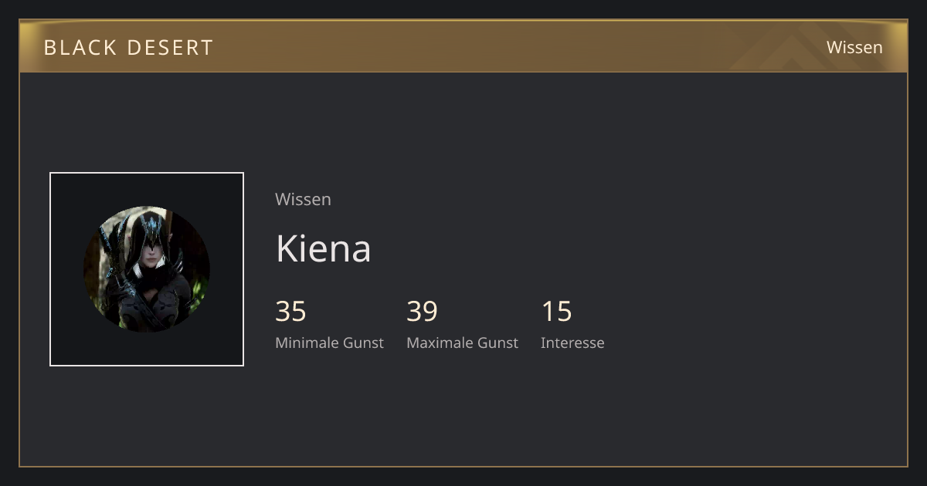Viewport: 927px width, 486px height.
Task: Click the gold header banner
Action: 463,46
